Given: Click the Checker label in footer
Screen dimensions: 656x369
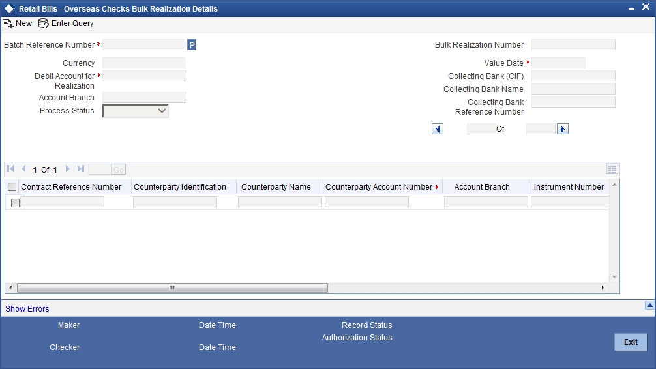Looking at the screenshot, I should [65, 347].
